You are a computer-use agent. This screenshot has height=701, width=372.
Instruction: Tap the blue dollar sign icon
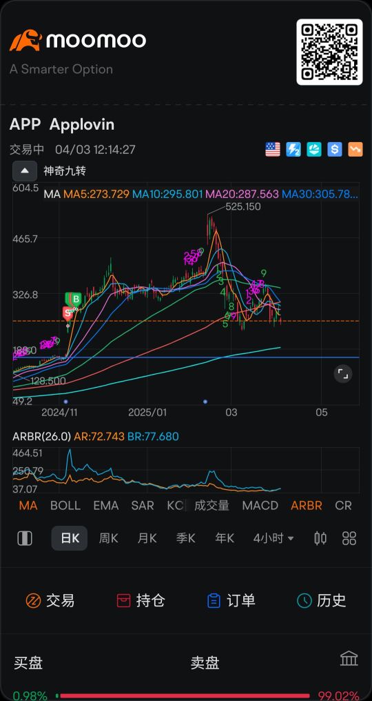[x=335, y=149]
